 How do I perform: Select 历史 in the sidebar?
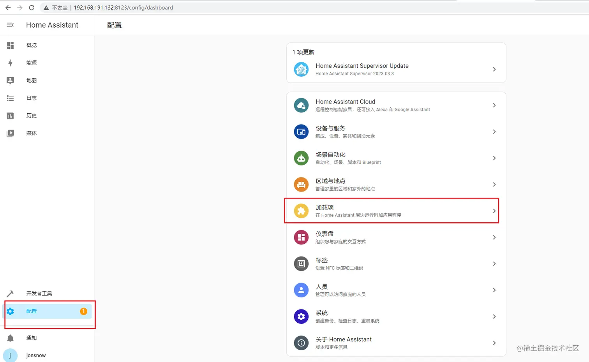tap(32, 116)
